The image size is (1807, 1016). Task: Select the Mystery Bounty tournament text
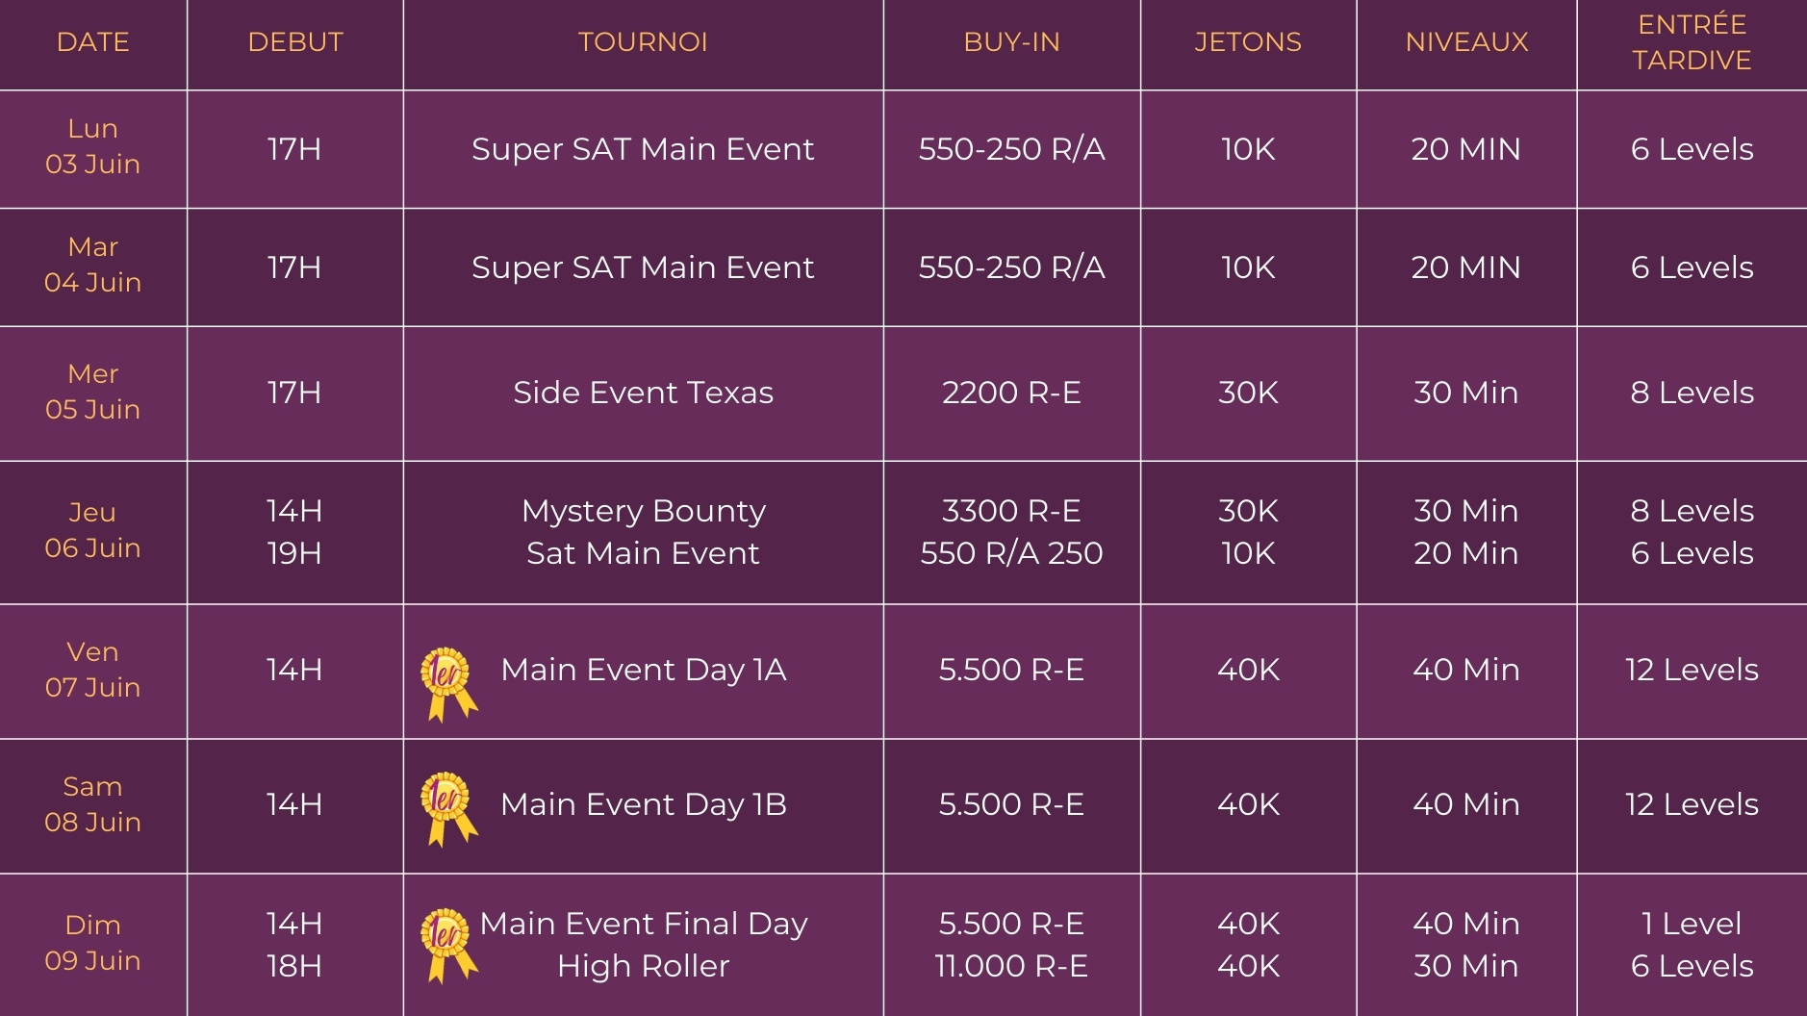click(x=643, y=511)
